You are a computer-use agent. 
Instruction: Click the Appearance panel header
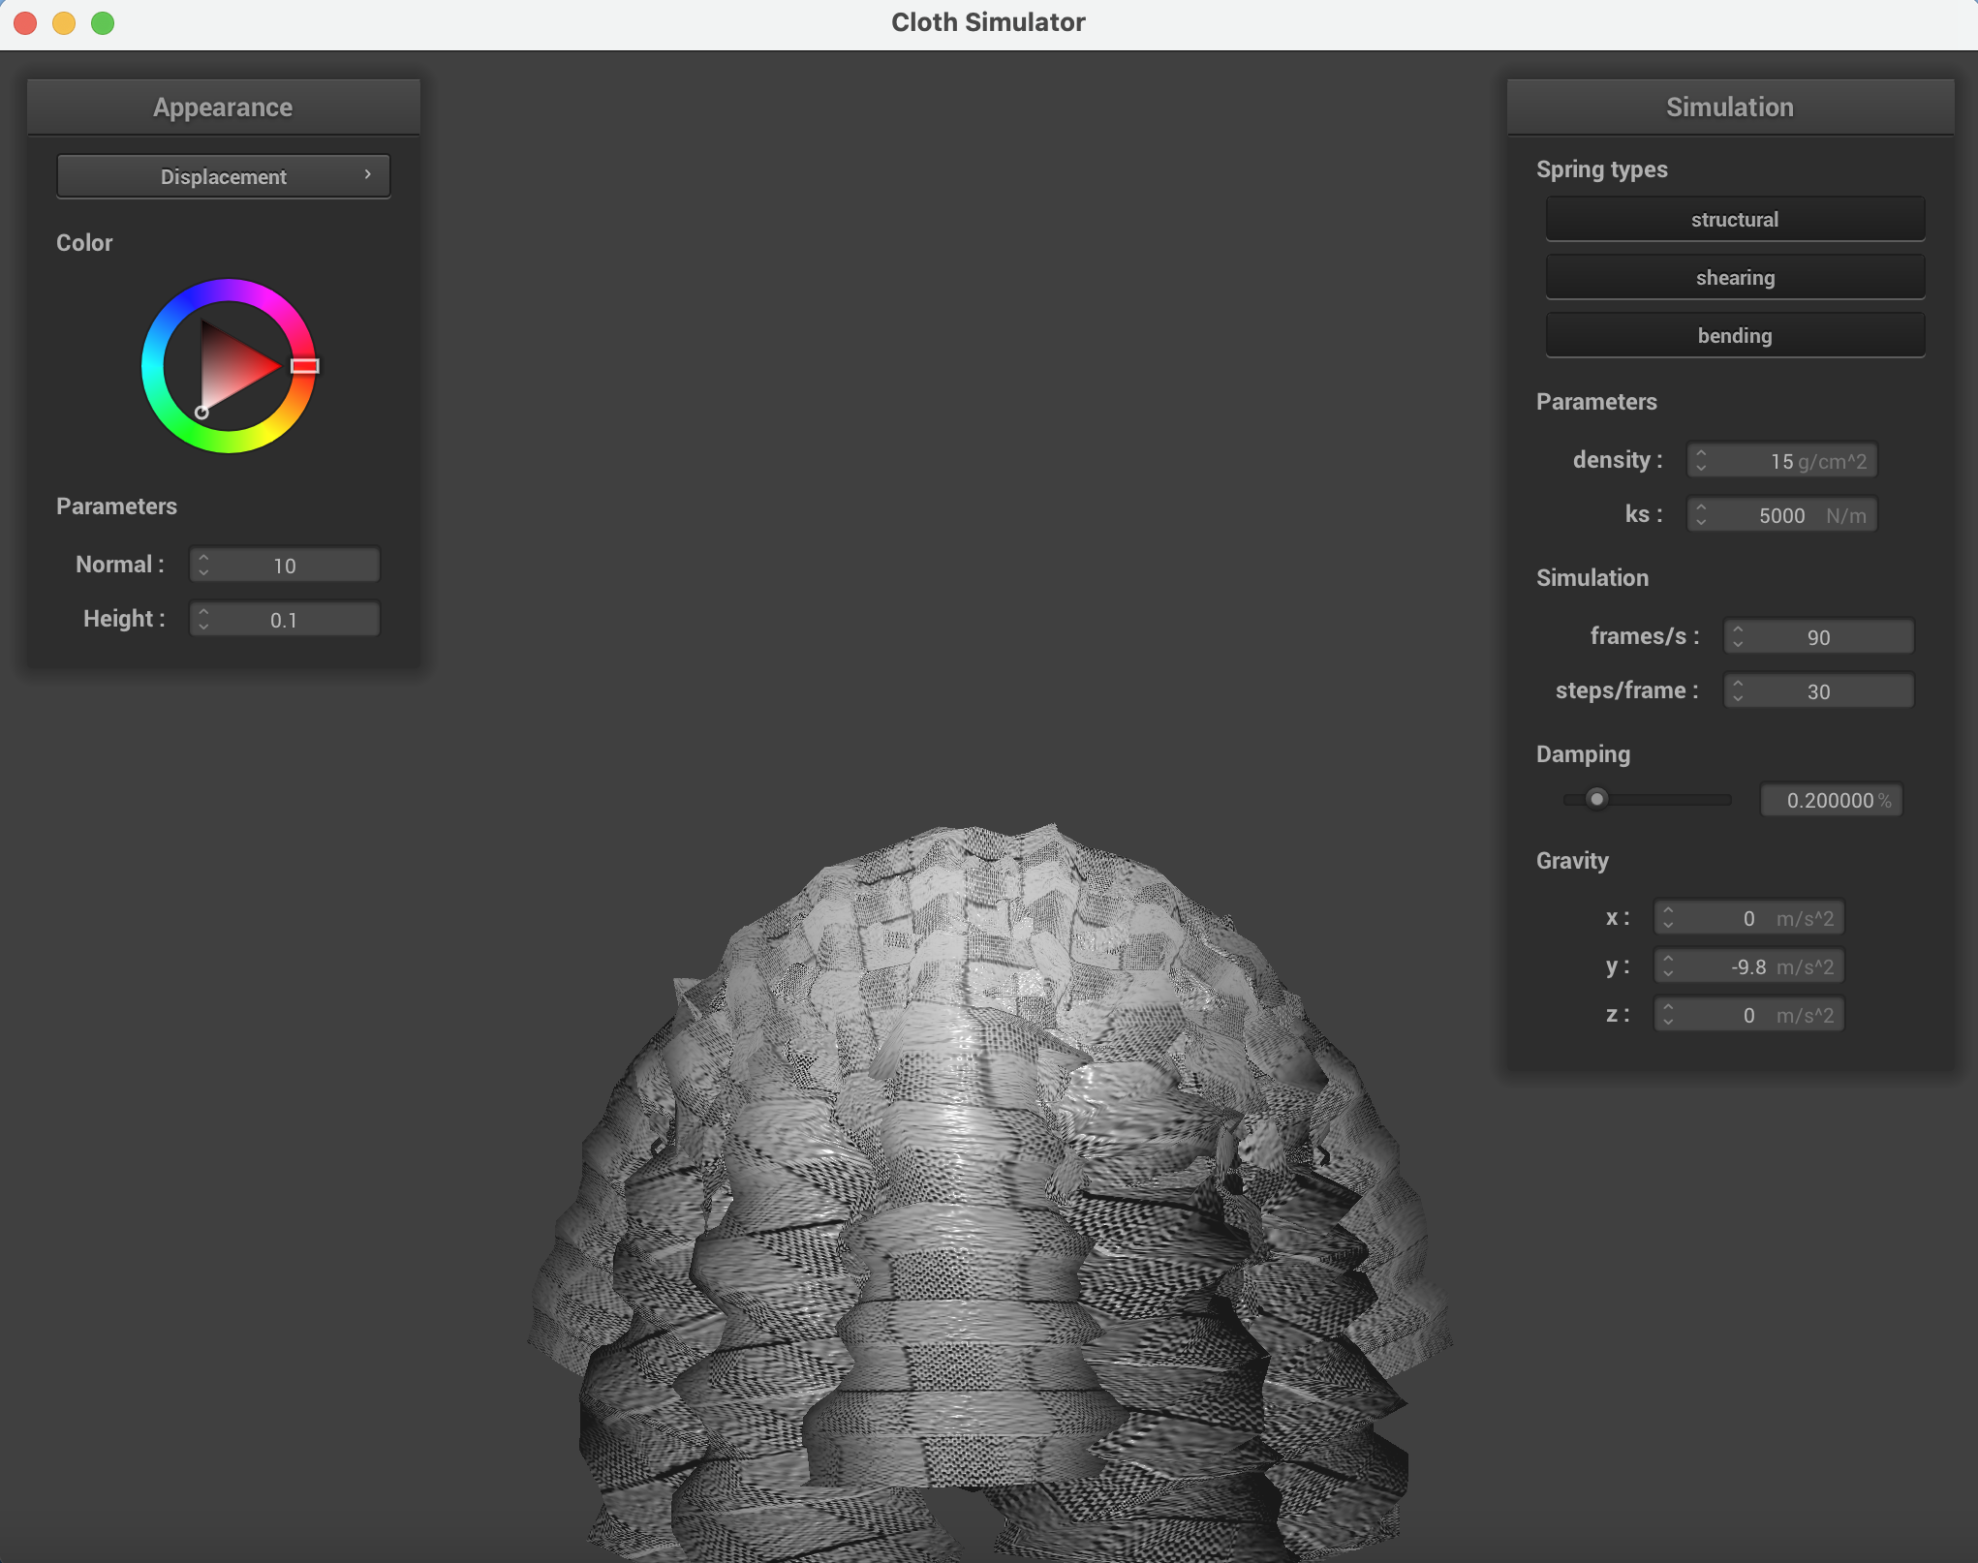click(x=223, y=107)
